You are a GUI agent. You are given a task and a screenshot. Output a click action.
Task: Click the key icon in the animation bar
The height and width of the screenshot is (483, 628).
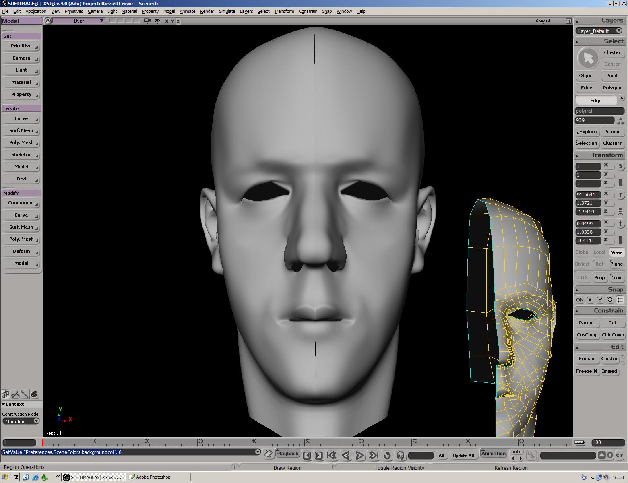click(531, 455)
